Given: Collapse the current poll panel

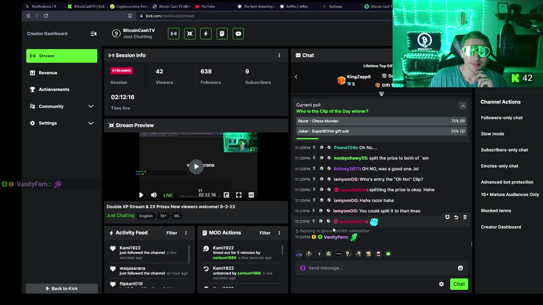Looking at the screenshot, I should coord(463,105).
